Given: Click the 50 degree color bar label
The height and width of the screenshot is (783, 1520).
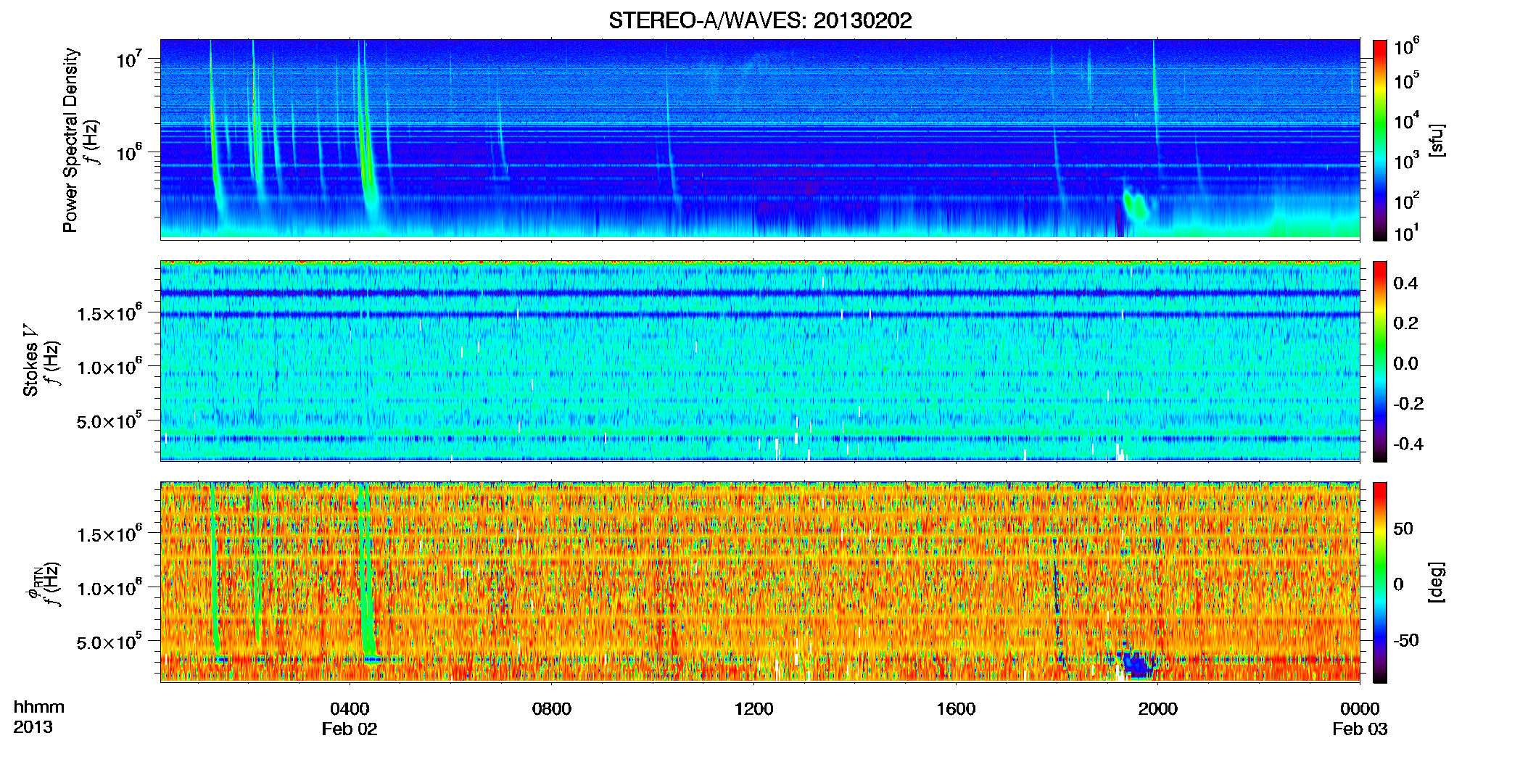Looking at the screenshot, I should [1403, 529].
